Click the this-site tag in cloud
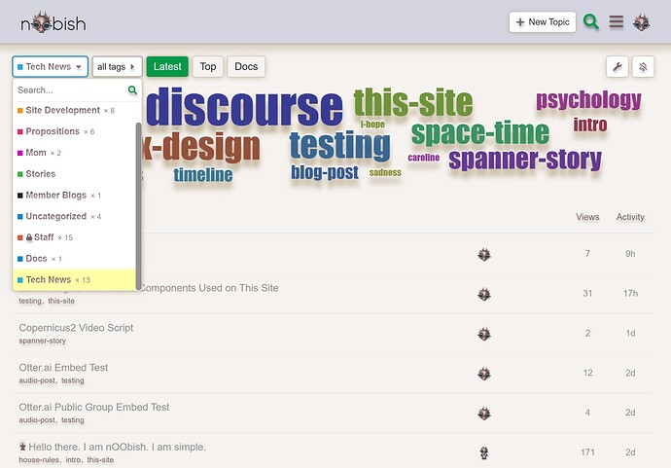671x468 pixels. (413, 102)
